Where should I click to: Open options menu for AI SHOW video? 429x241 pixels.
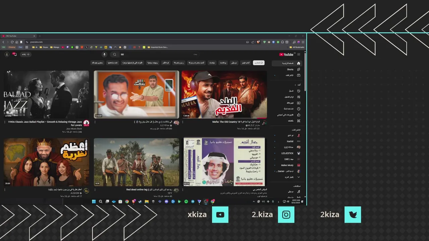(x=5, y=190)
